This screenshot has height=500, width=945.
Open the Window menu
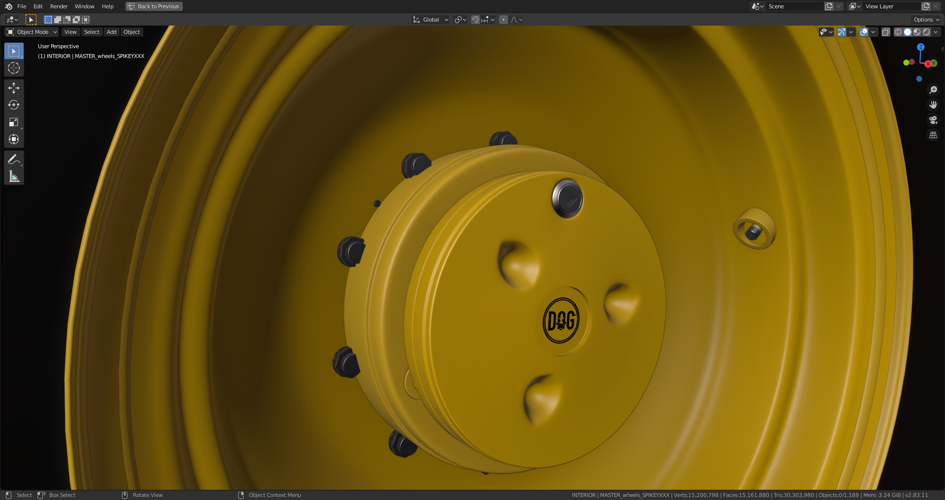pyautogui.click(x=84, y=6)
